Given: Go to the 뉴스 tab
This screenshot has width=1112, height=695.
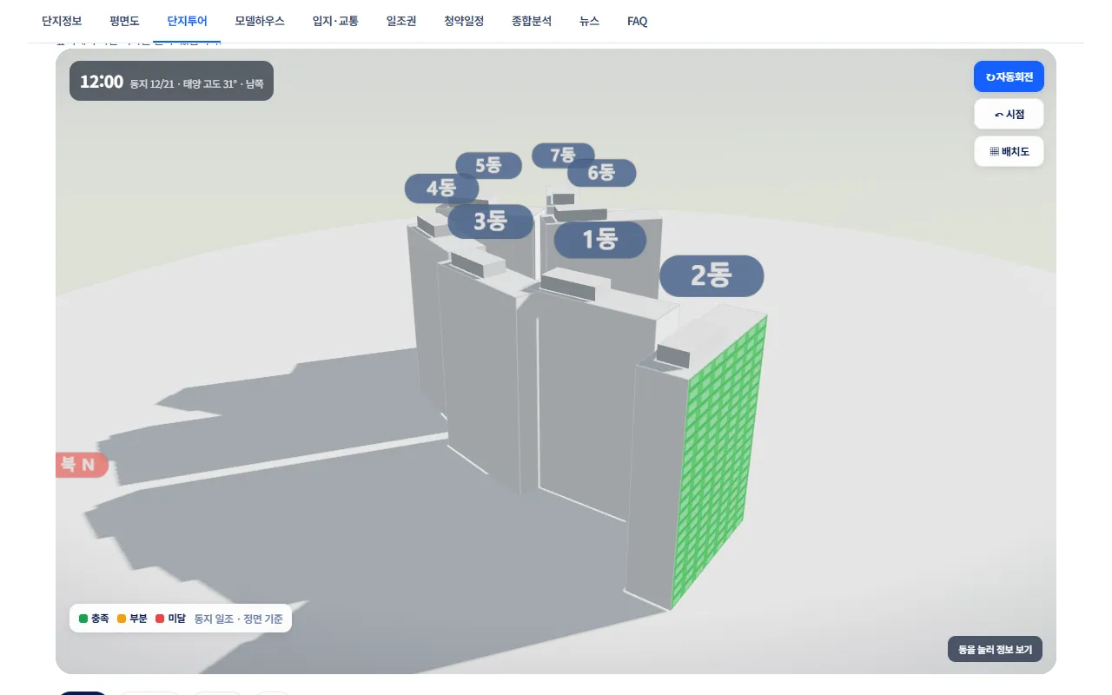Looking at the screenshot, I should point(589,21).
